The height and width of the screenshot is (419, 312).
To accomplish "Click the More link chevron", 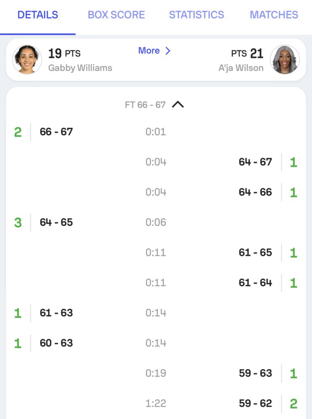I will pyautogui.click(x=168, y=51).
